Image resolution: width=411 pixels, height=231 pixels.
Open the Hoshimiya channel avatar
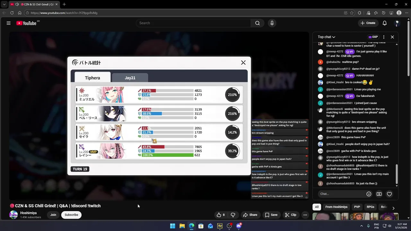[13, 215]
